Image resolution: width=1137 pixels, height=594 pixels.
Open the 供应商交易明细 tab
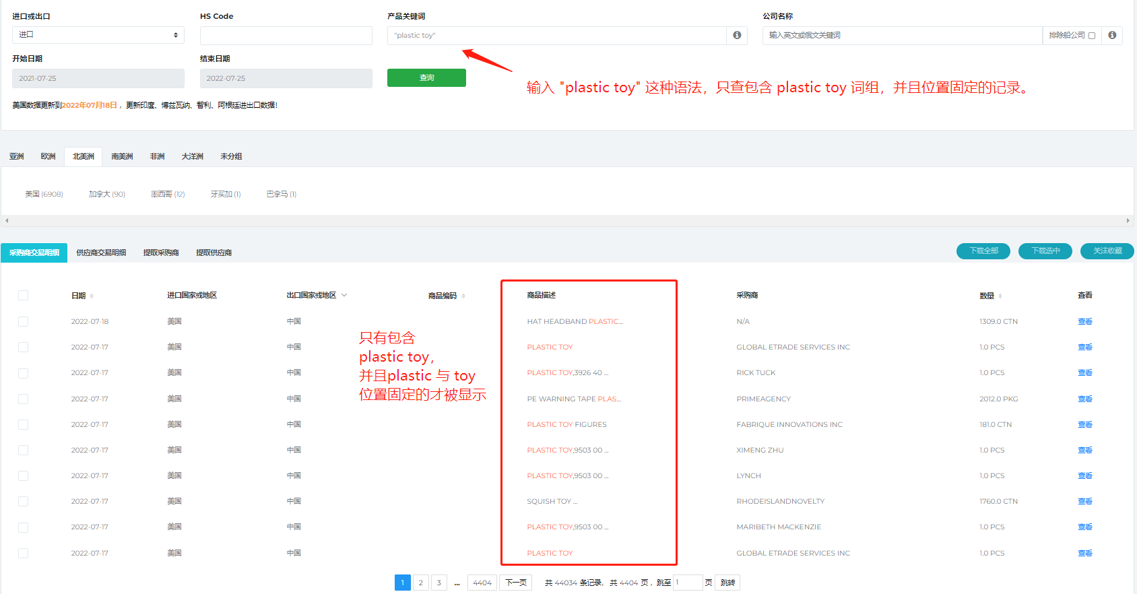[x=101, y=253]
